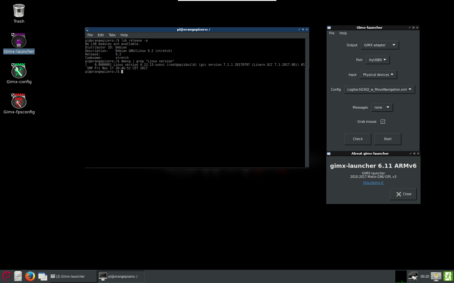Screen dimensions: 454x283
Task: Click the 'SMP Fri Nov 17' terminal line
Action: point(117,68)
